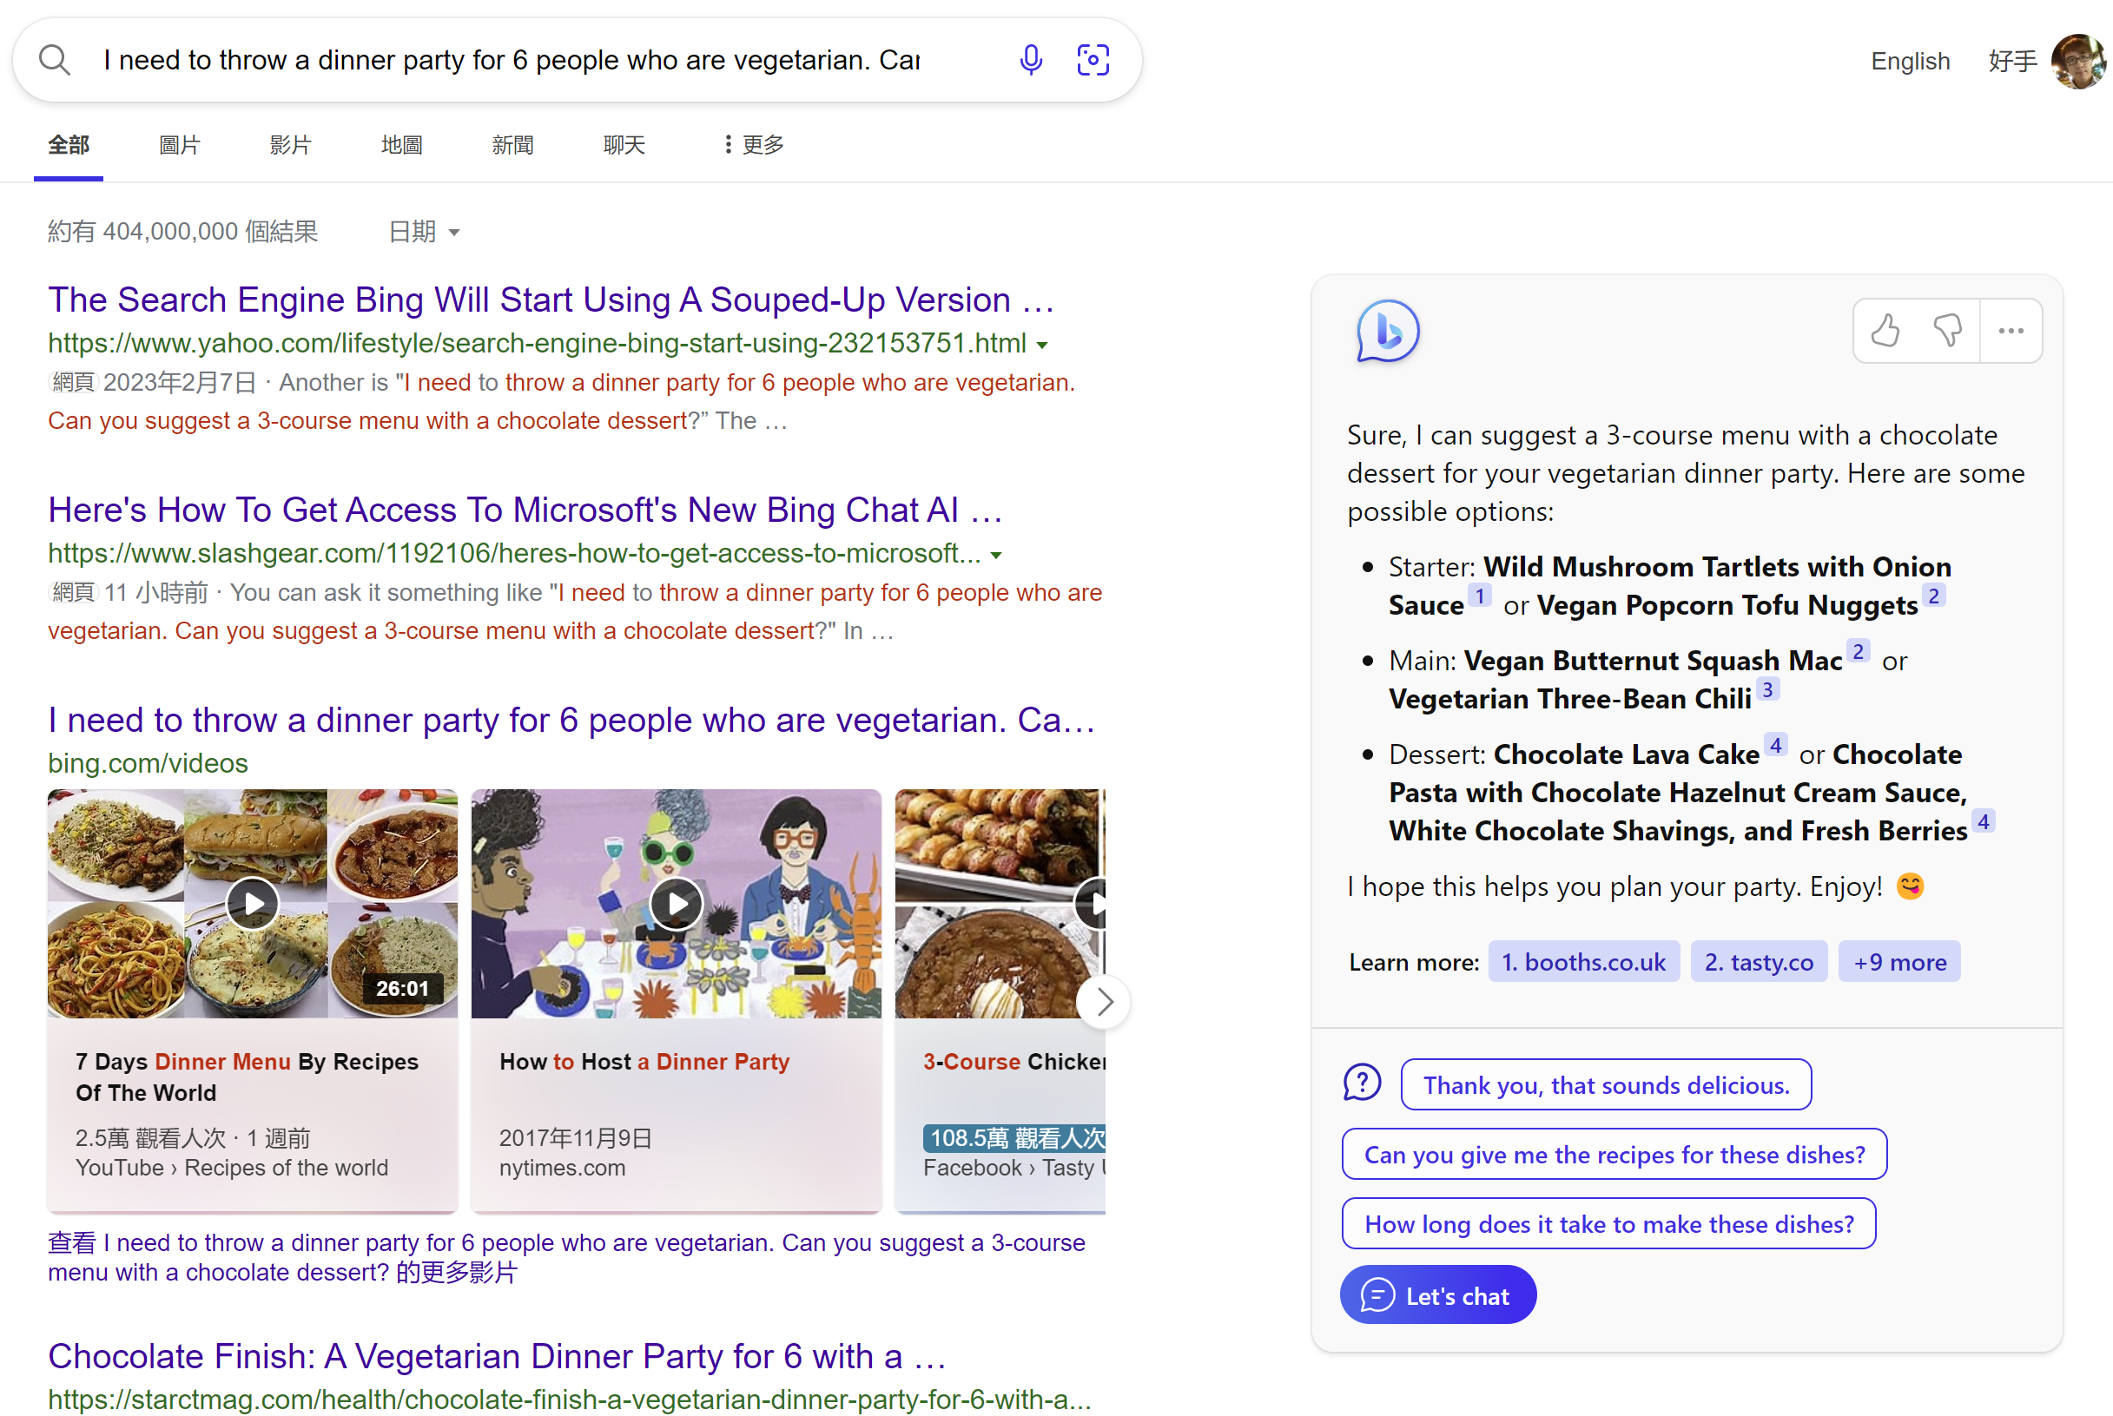Play the 7 Days Dinner Menu video

[252, 903]
